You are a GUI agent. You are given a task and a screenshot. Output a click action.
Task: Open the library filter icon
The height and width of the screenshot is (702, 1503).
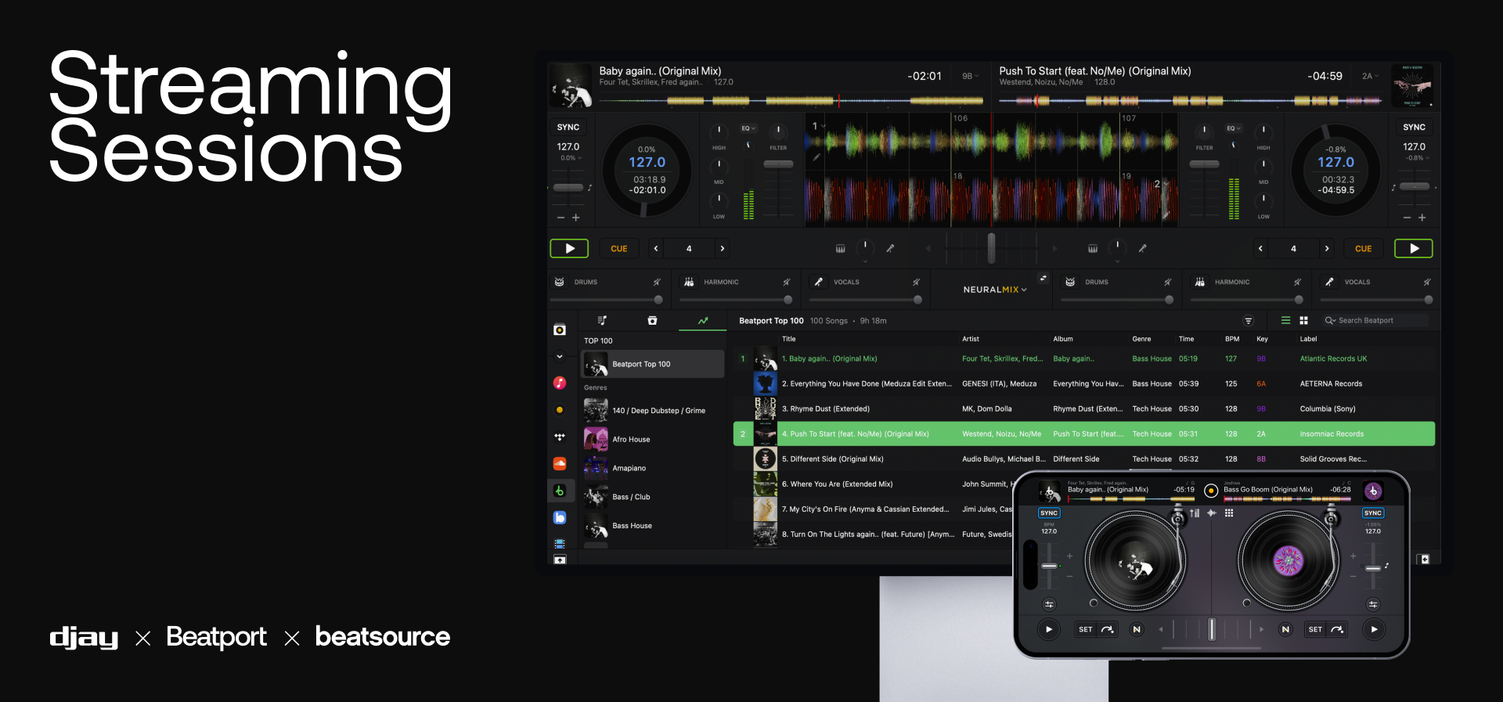[x=1249, y=321]
